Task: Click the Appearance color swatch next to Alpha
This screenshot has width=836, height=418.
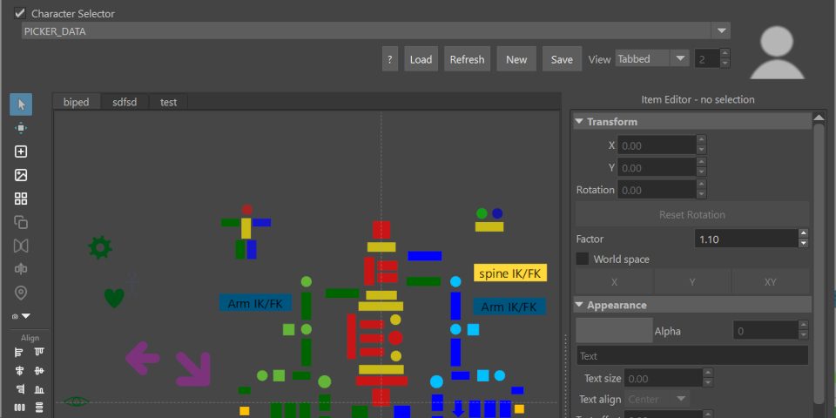Action: coord(614,331)
